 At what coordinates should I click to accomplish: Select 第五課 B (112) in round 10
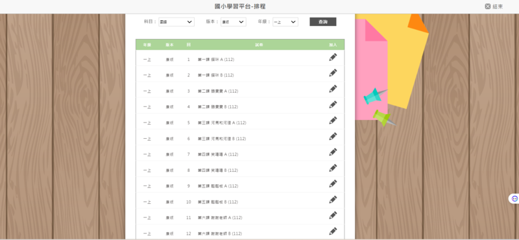(x=218, y=202)
